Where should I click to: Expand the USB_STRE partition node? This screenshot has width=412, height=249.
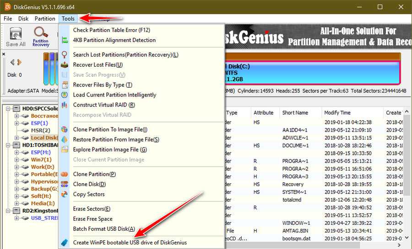tap(17, 218)
